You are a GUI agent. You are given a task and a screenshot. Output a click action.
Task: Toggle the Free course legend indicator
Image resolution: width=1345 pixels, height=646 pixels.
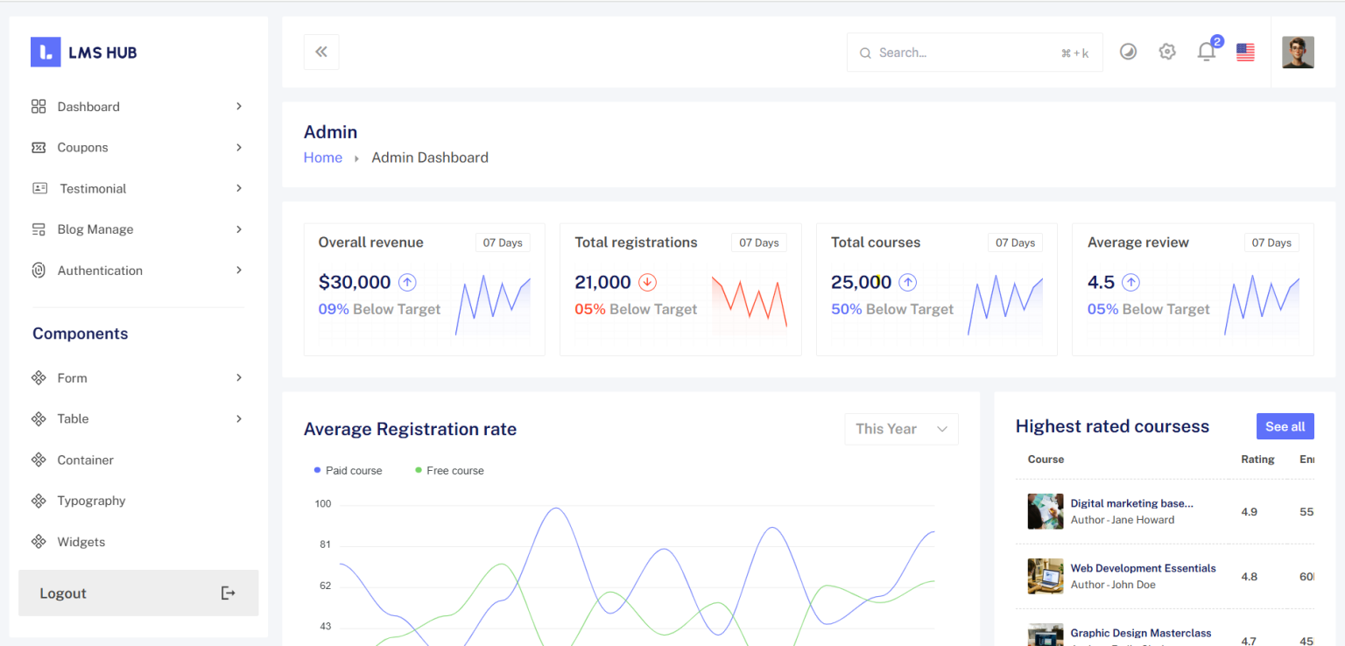pyautogui.click(x=418, y=470)
